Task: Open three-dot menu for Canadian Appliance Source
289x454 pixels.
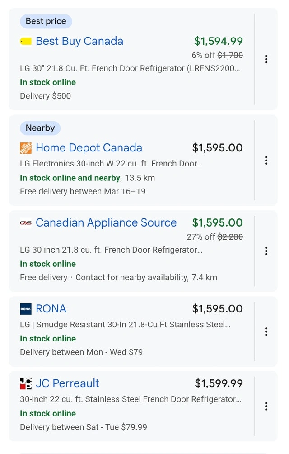Action: tap(266, 251)
